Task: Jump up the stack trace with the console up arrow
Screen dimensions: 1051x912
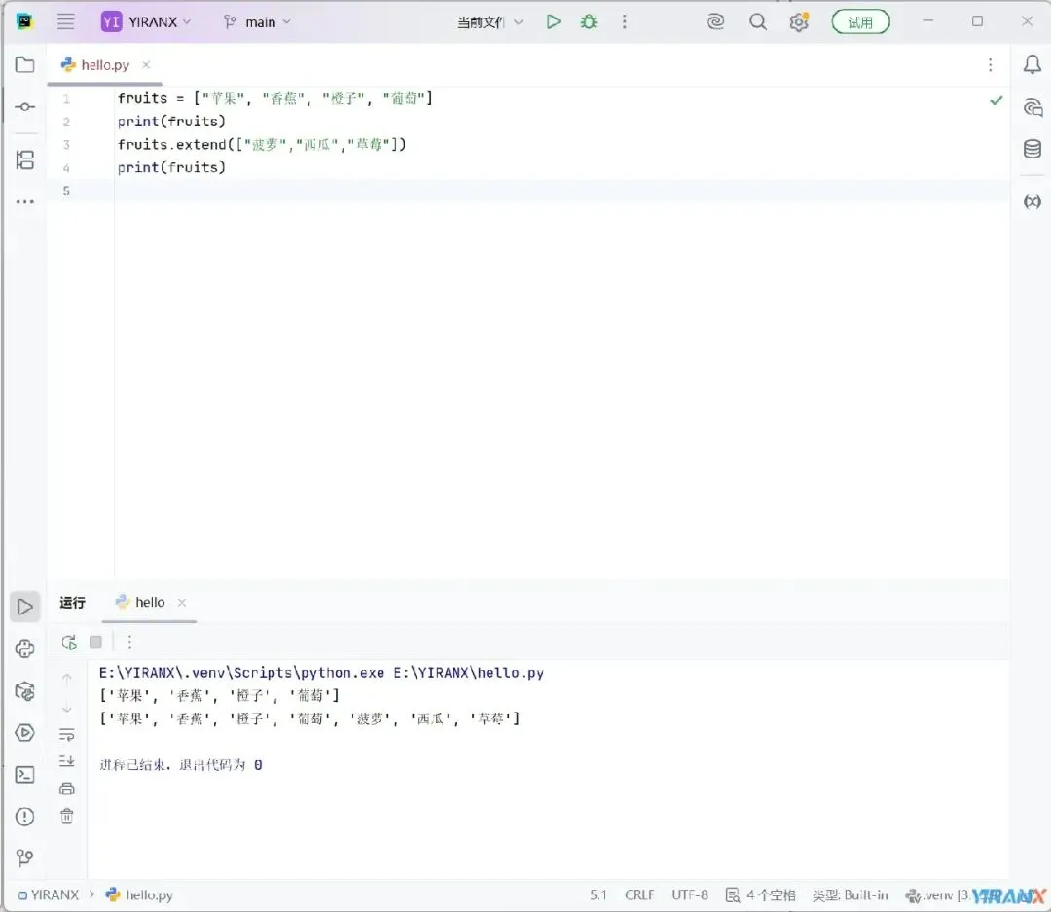Action: point(67,679)
